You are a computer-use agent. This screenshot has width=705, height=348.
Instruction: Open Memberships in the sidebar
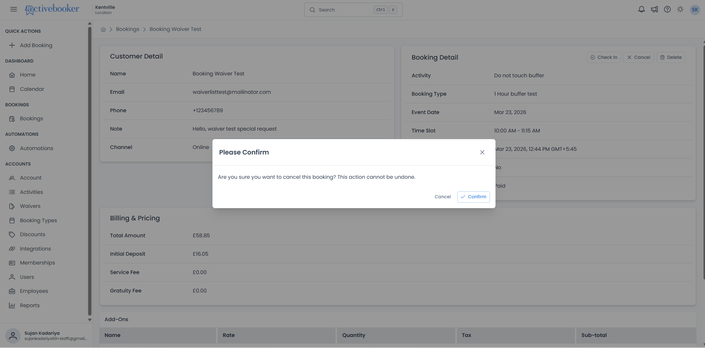[x=37, y=263]
